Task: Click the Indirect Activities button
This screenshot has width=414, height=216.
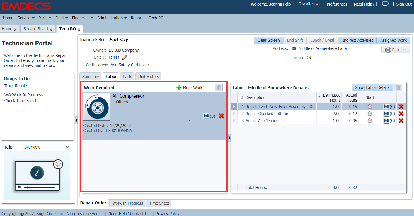Action: [358, 40]
